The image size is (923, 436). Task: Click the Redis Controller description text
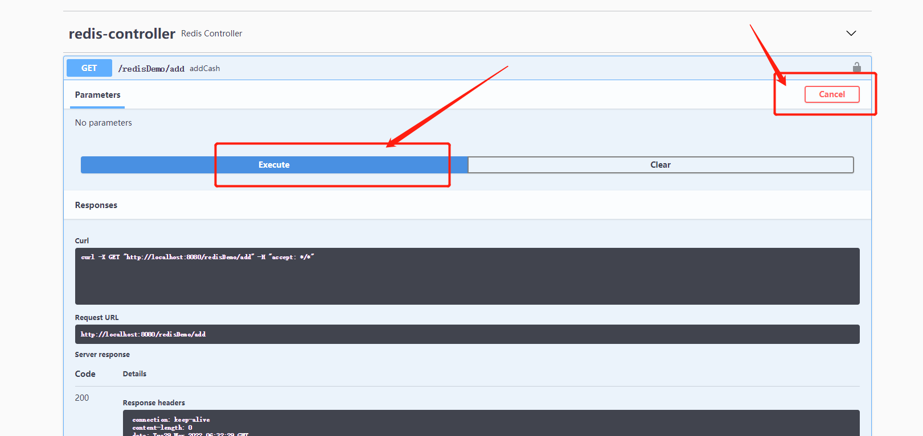click(x=212, y=34)
